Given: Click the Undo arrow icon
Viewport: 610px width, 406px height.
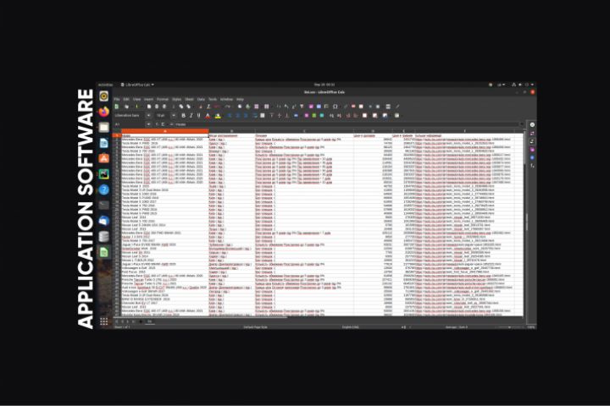Looking at the screenshot, I should tap(217, 107).
